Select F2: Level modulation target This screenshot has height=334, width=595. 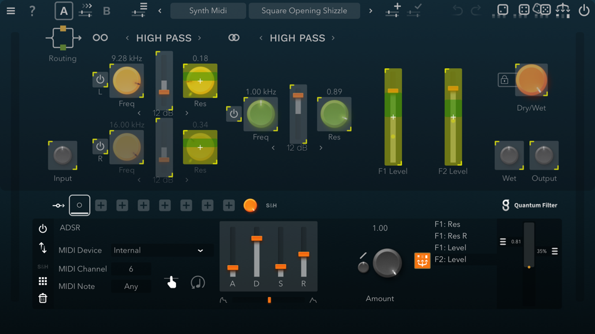450,260
